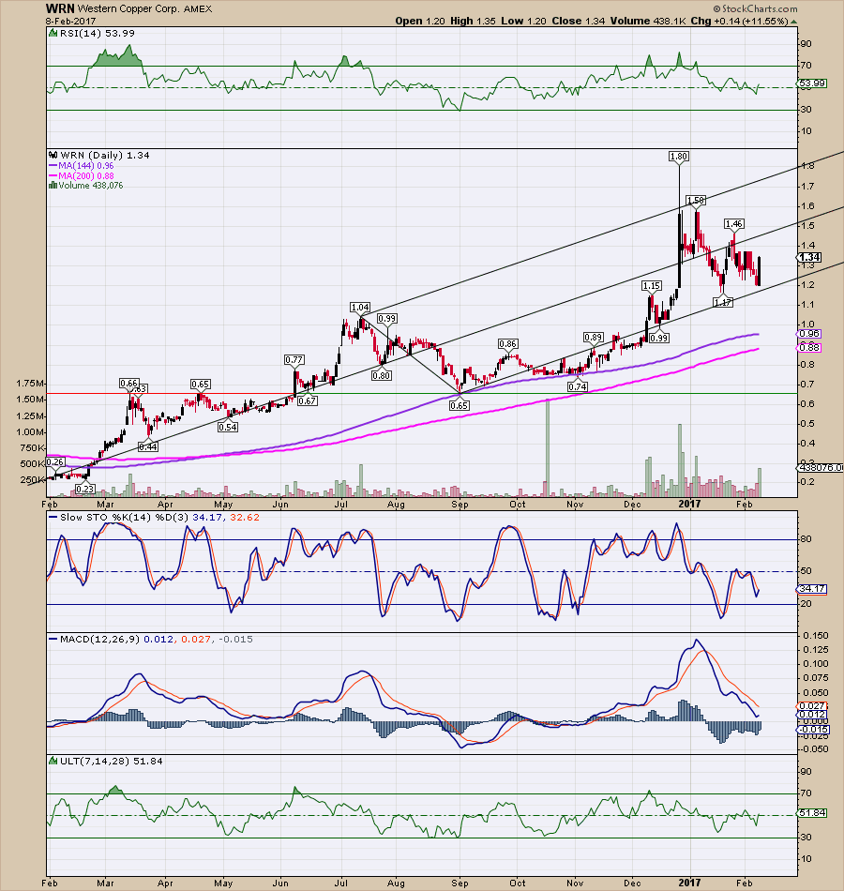Click the Chg +0.14 (+11.55%) value
Screen dimensions: 844x891
(739, 21)
